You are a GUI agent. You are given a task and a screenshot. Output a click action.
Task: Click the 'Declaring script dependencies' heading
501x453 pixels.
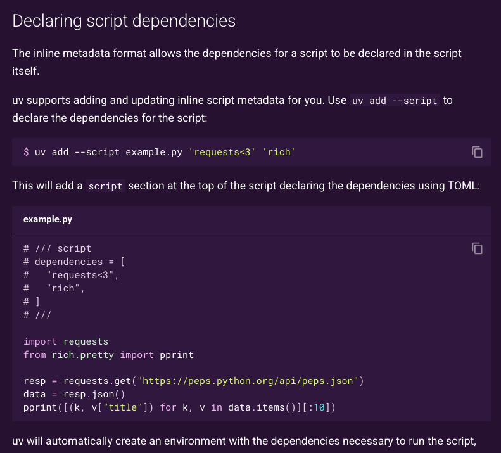pyautogui.click(x=124, y=21)
